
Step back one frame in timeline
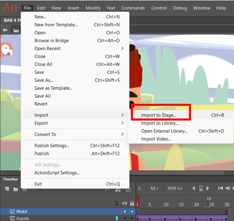(x=228, y=188)
